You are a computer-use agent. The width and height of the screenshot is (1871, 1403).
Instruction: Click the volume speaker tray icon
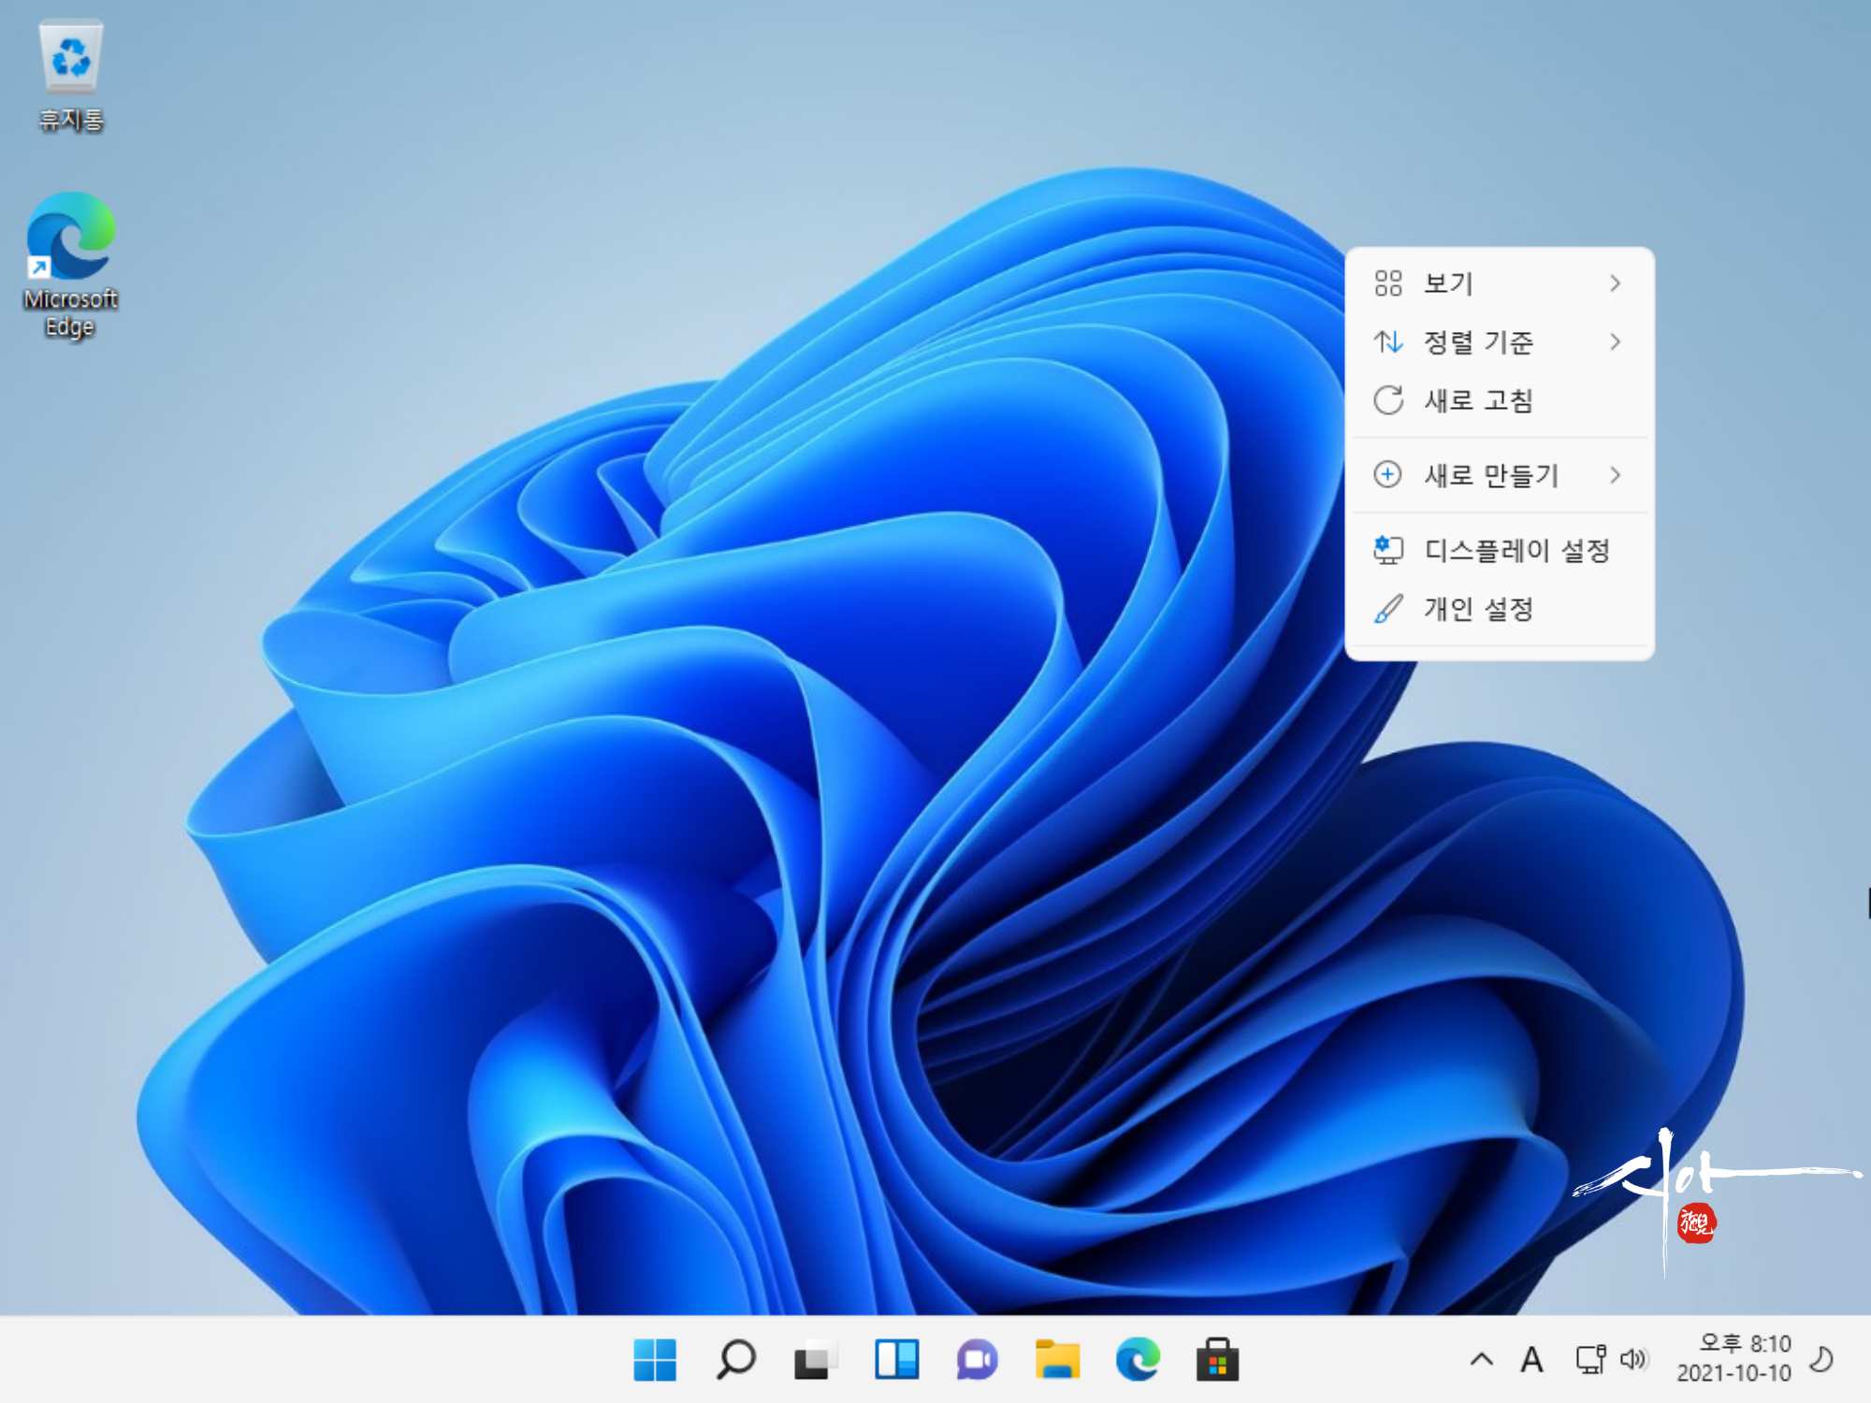coord(1633,1359)
